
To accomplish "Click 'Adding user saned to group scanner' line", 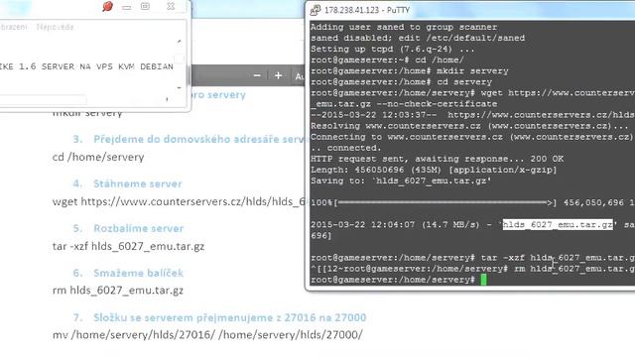I will (404, 27).
